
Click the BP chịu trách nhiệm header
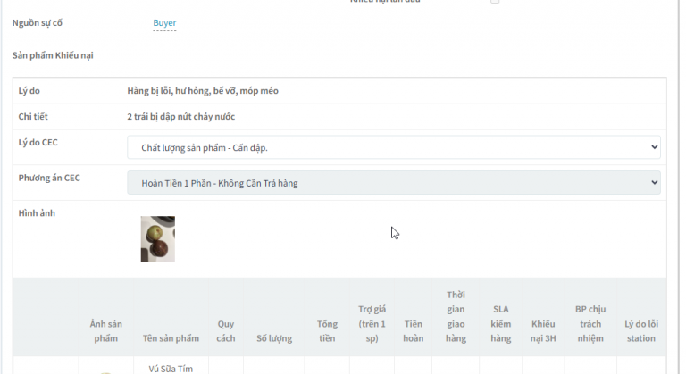[590, 324]
